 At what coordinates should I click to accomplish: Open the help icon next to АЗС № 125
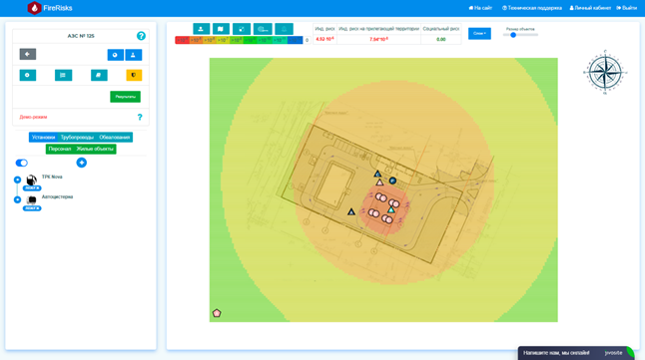click(141, 36)
